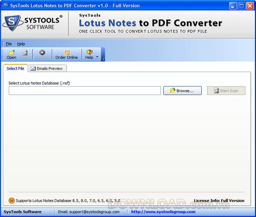The height and width of the screenshot is (217, 256).
Task: Click the Start Scan button
Action: 226,91
